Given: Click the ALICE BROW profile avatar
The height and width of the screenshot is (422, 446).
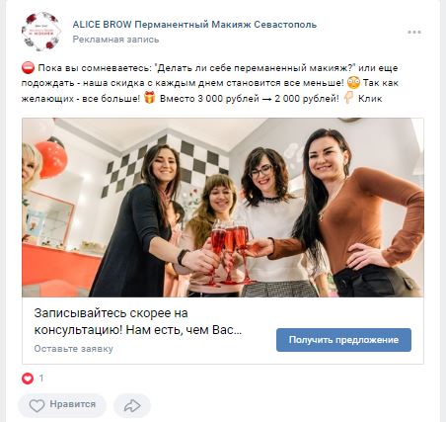Looking at the screenshot, I should (41, 32).
